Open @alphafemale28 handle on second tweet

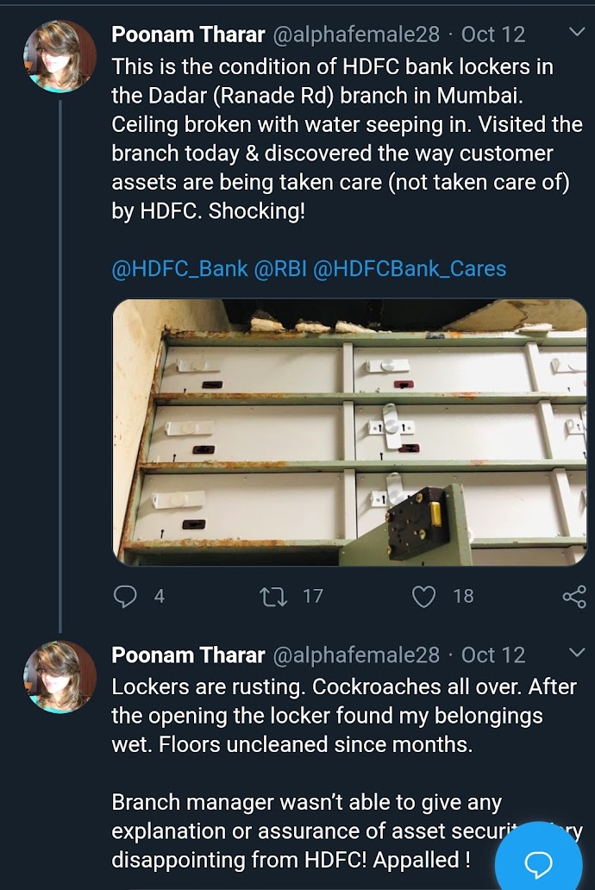355,655
